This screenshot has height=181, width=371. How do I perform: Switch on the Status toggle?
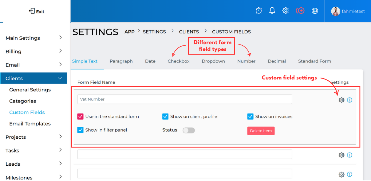[189, 130]
